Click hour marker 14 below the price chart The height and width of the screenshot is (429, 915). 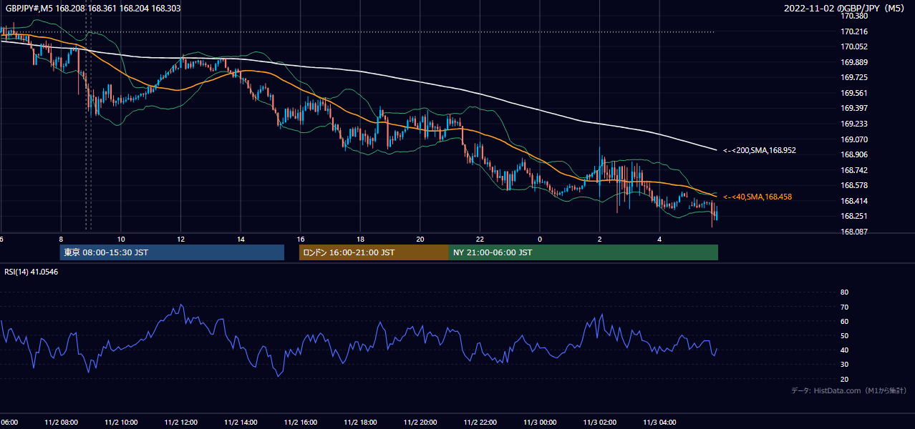coord(241,239)
